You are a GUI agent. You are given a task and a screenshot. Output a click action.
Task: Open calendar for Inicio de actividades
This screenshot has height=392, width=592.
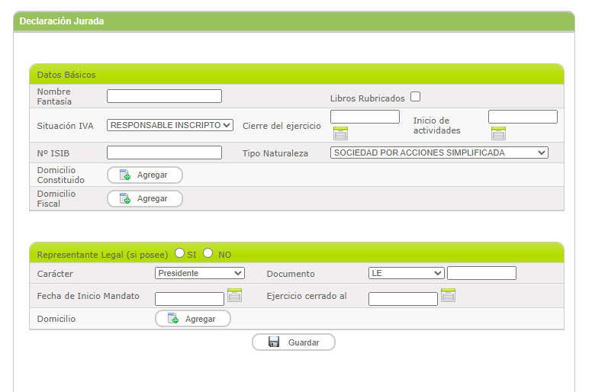(498, 133)
